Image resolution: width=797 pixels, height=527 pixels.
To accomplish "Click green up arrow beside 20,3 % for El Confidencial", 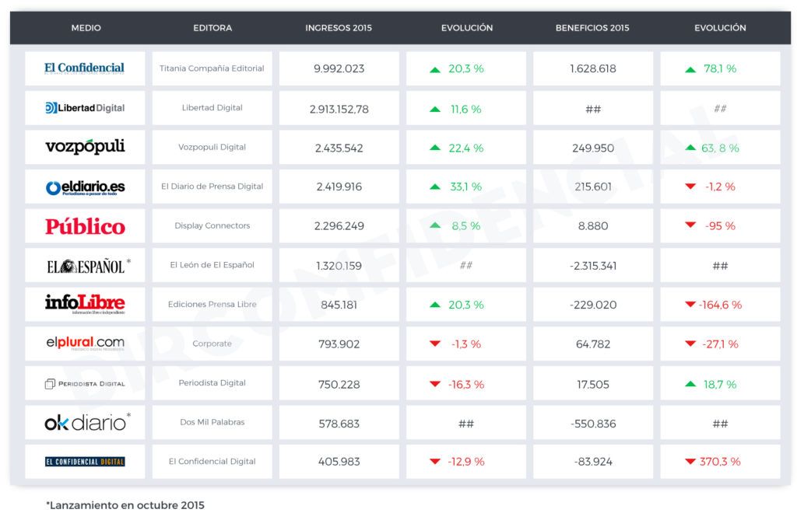I will point(434,70).
